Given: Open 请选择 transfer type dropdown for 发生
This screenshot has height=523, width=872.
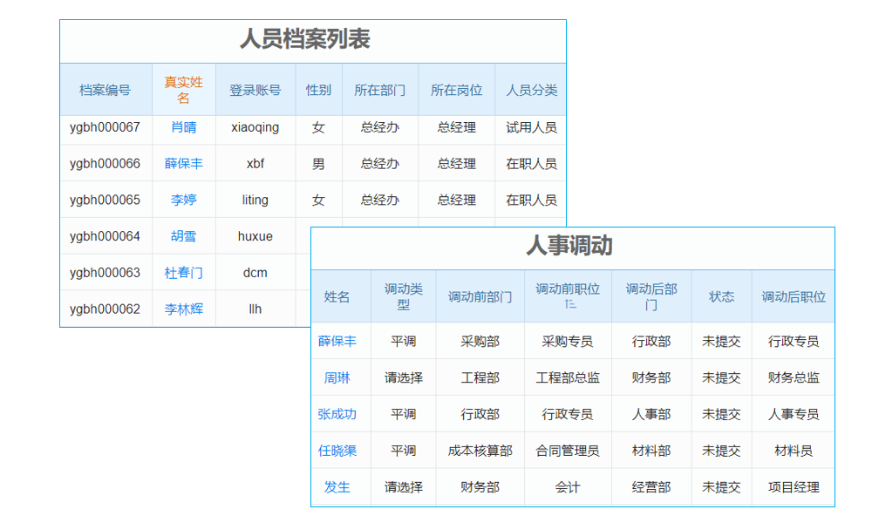Looking at the screenshot, I should (x=404, y=487).
